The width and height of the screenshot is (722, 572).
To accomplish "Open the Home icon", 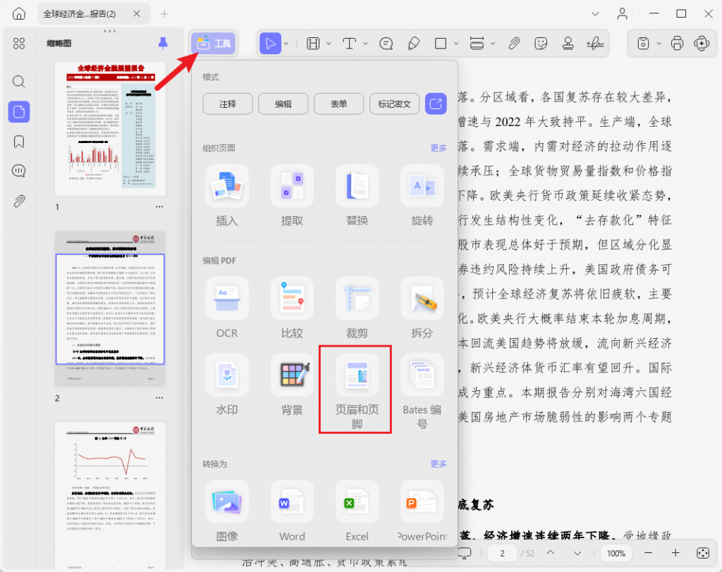I will point(19,14).
